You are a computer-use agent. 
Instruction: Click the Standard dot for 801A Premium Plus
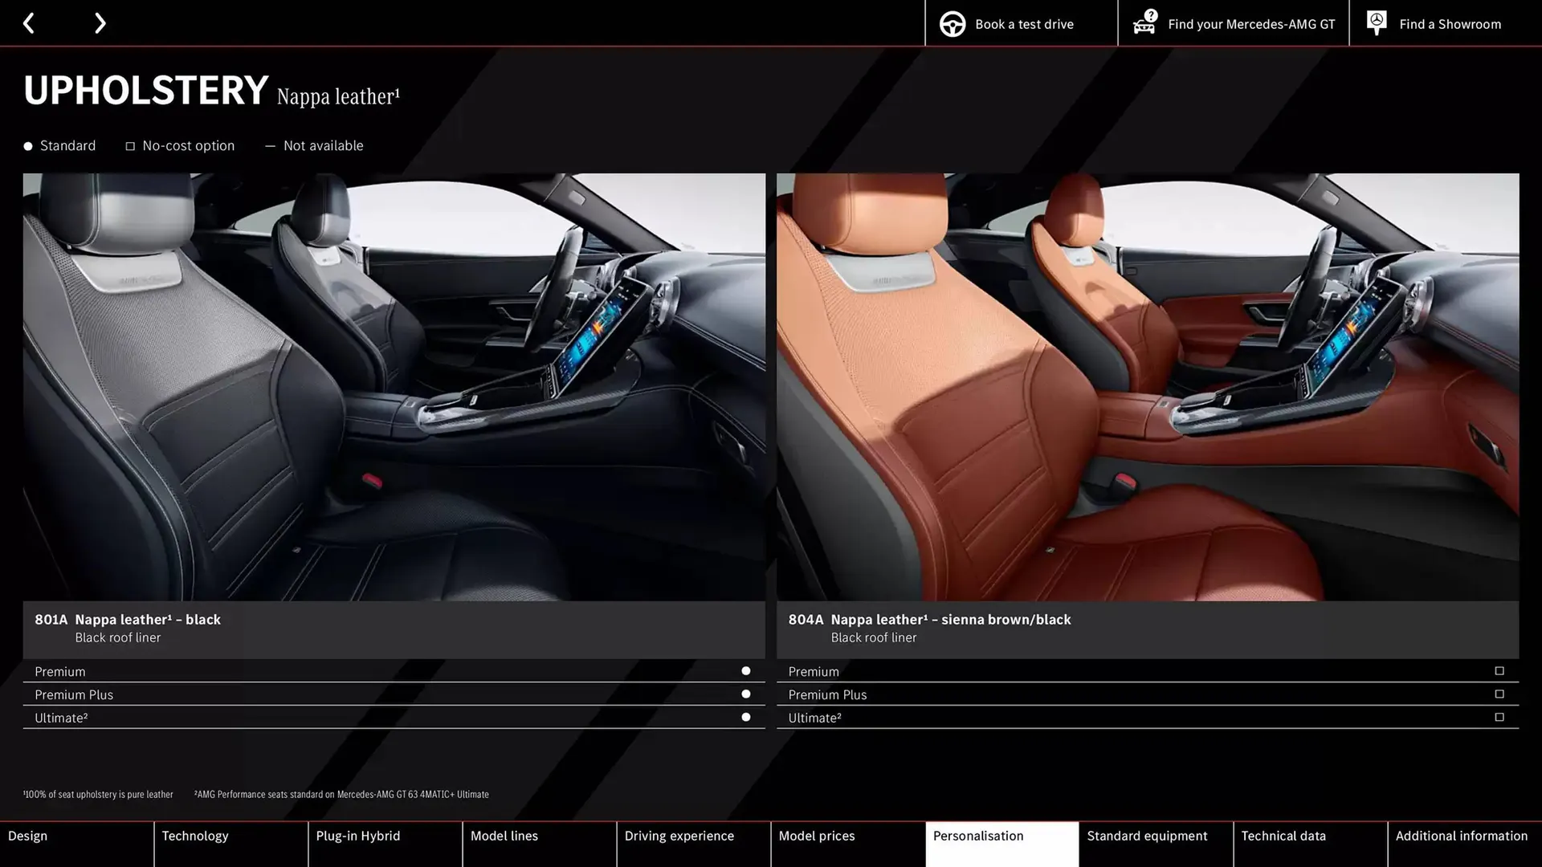click(x=745, y=694)
